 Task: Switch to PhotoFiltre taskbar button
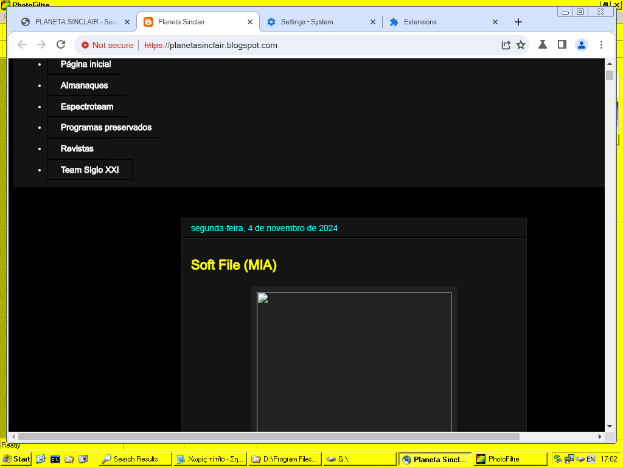pos(510,459)
